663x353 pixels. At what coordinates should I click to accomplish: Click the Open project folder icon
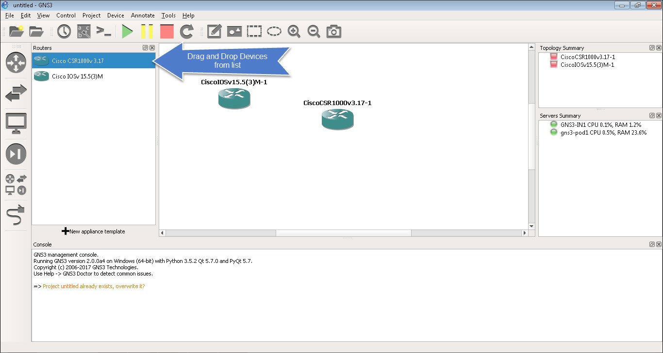[36, 31]
